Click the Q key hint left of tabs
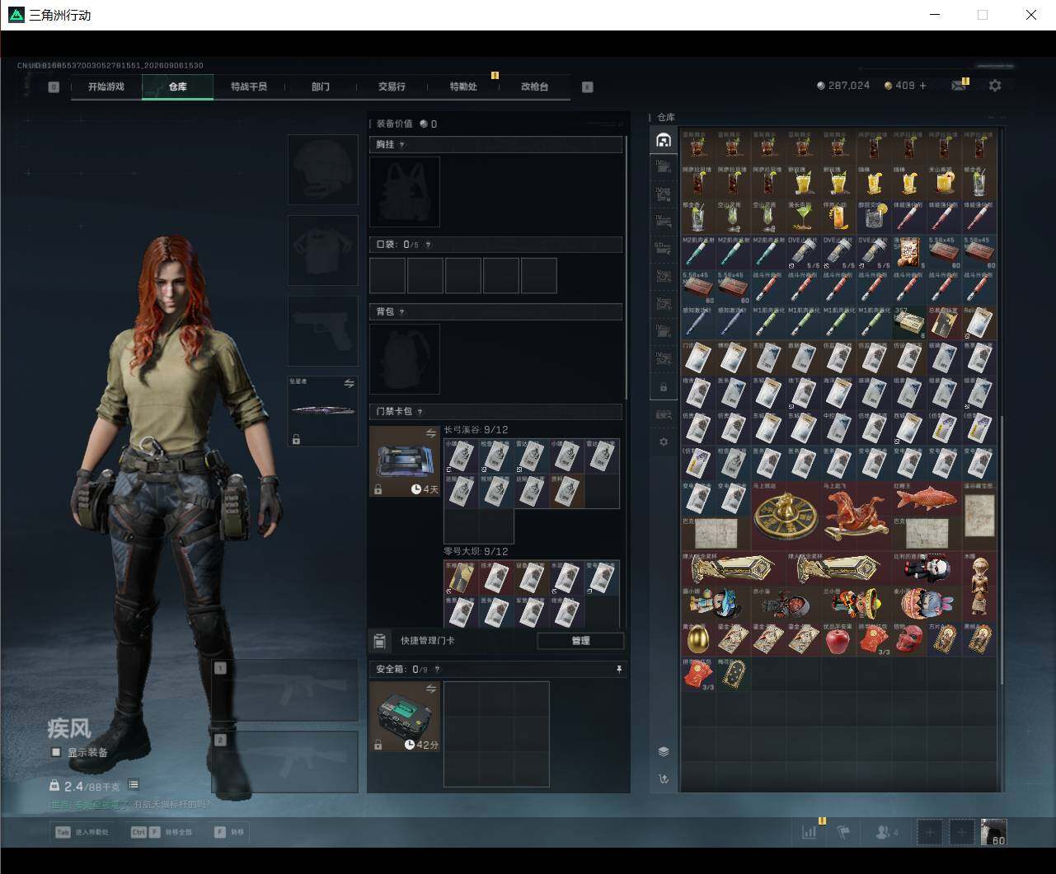This screenshot has width=1056, height=874. pyautogui.click(x=54, y=86)
